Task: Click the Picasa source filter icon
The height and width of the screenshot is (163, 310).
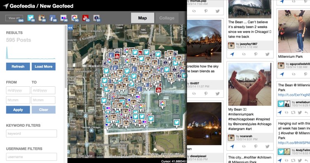Action: point(75,18)
